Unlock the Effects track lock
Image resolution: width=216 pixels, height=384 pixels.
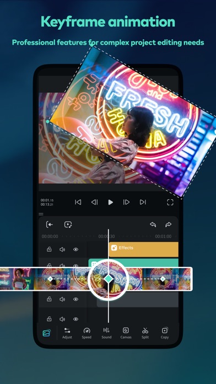49,249
